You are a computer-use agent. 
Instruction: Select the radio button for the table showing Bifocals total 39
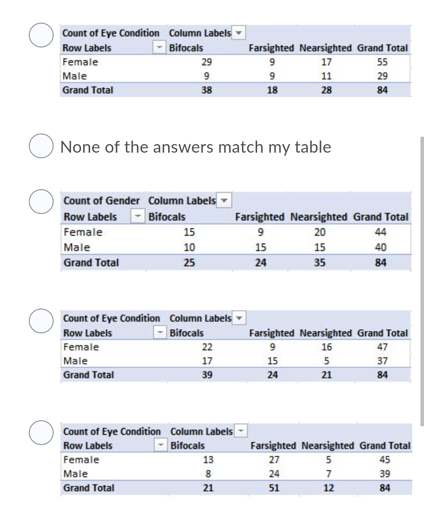(x=41, y=321)
